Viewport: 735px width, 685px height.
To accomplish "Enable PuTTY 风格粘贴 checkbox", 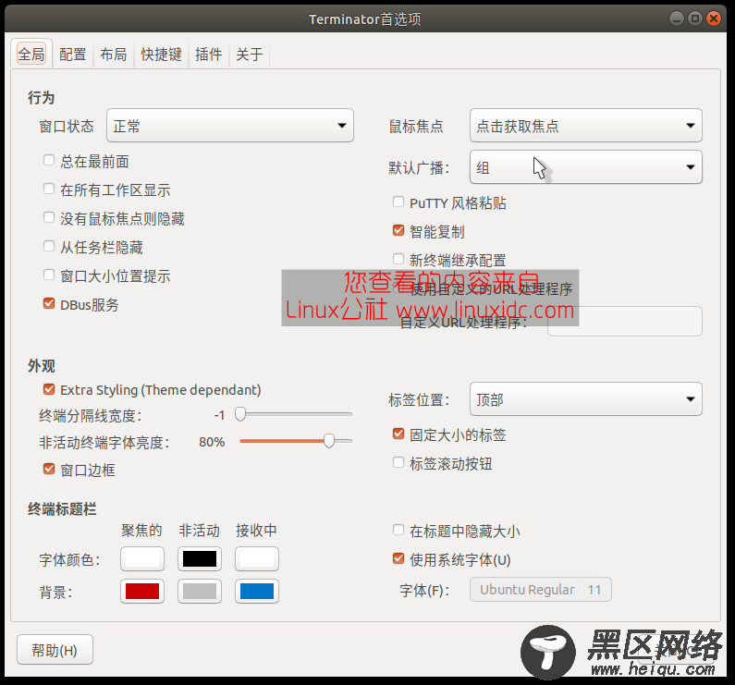I will click(398, 202).
